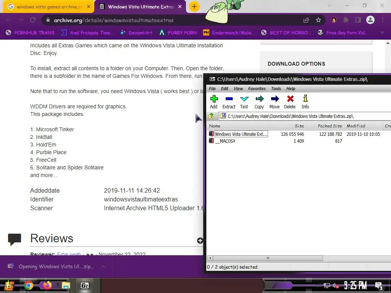The height and width of the screenshot is (293, 391).
Task: Go up one folder level in 7-Zip
Action: click(211, 116)
